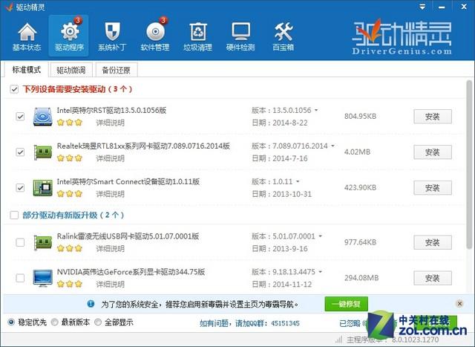Open 详细说明 for Intel Smart Connect

pyautogui.click(x=111, y=194)
